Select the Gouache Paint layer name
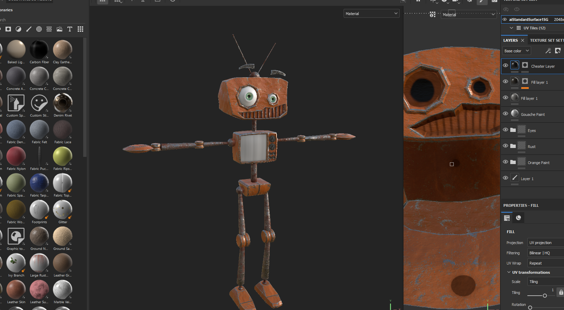The image size is (564, 310). tap(533, 114)
